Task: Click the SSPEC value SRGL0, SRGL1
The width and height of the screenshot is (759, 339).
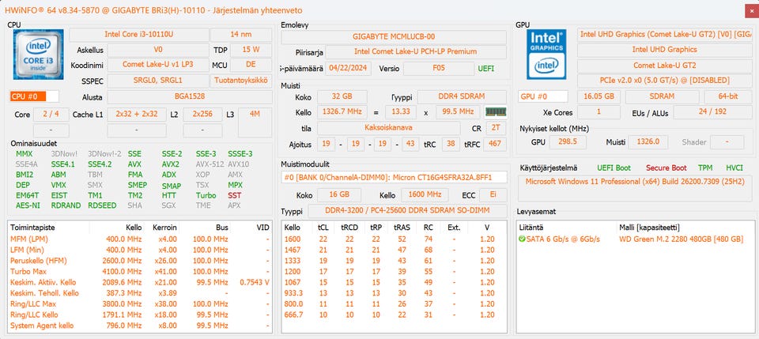Action: (x=157, y=81)
